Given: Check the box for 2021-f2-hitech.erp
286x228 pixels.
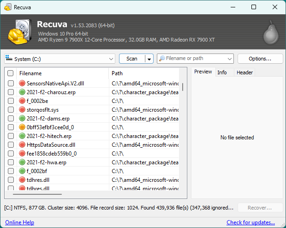Looking at the screenshot, I should [x=11, y=136].
